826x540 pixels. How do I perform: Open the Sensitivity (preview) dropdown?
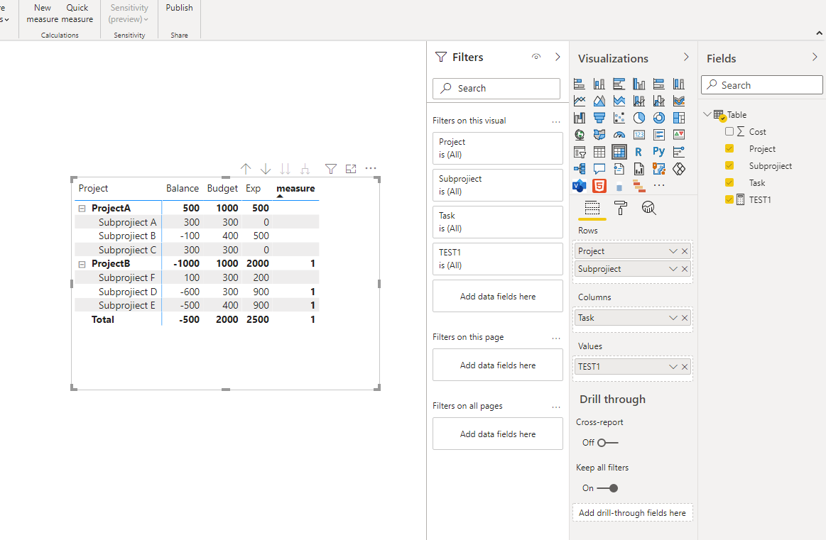click(129, 13)
